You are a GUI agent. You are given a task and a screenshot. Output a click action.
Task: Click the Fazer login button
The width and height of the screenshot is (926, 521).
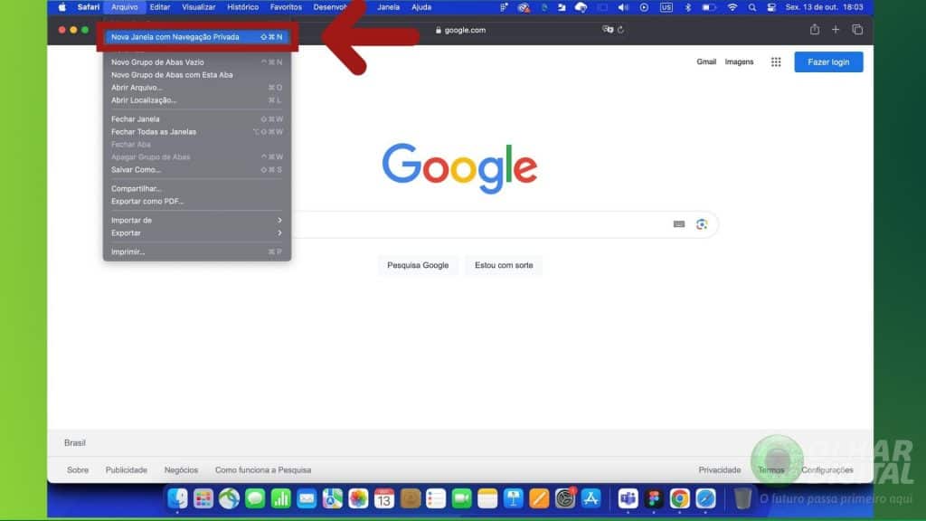pos(828,62)
